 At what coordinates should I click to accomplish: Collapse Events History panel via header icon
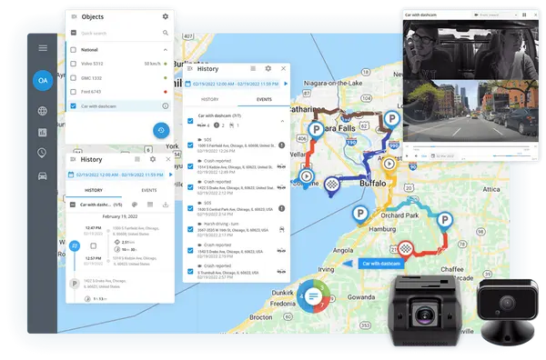click(189, 69)
